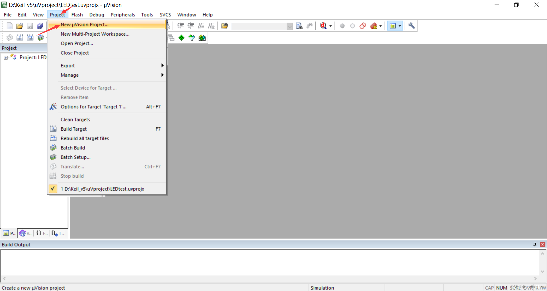Click the Select Software Packs icon
The width and height of the screenshot is (547, 291).
pyautogui.click(x=192, y=38)
